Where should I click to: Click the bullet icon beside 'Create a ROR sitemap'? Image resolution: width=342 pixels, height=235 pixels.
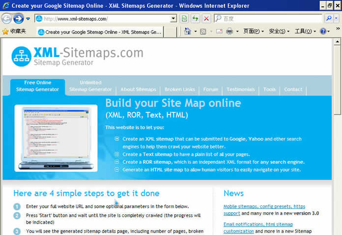117,162
